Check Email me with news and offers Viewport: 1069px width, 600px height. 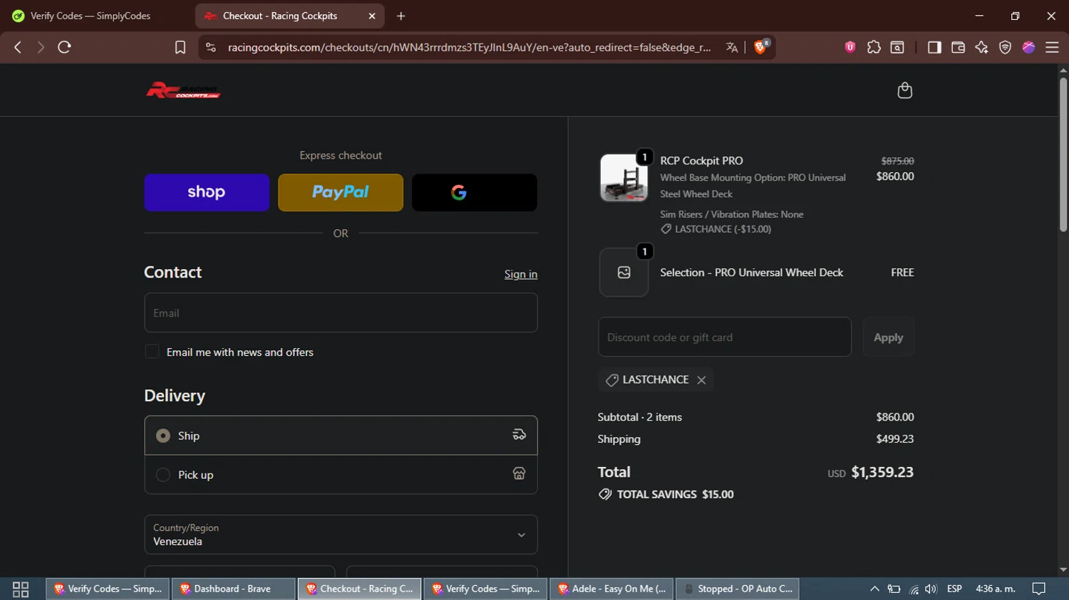point(152,352)
